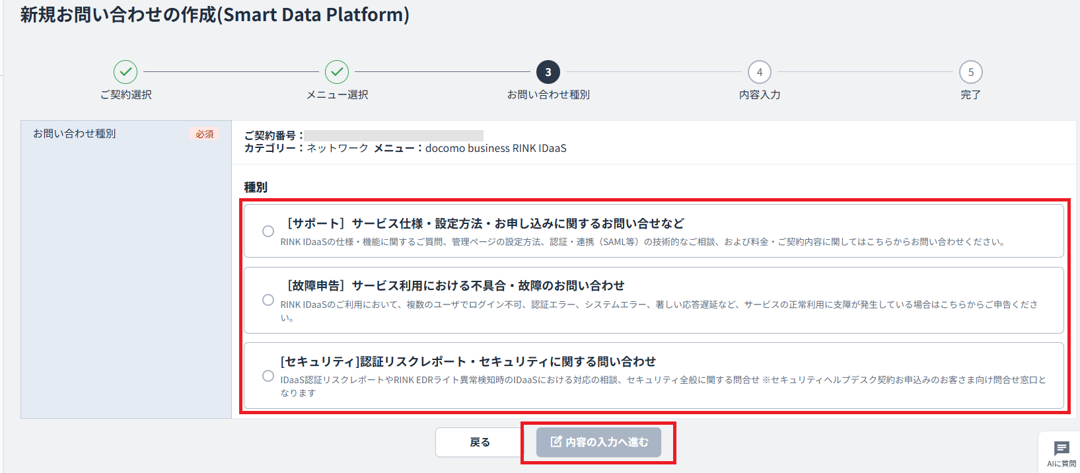Viewport: 1080px width, 473px height.
Task: Click the メニュー選択 completed checkmark step icon
Action: 337,72
